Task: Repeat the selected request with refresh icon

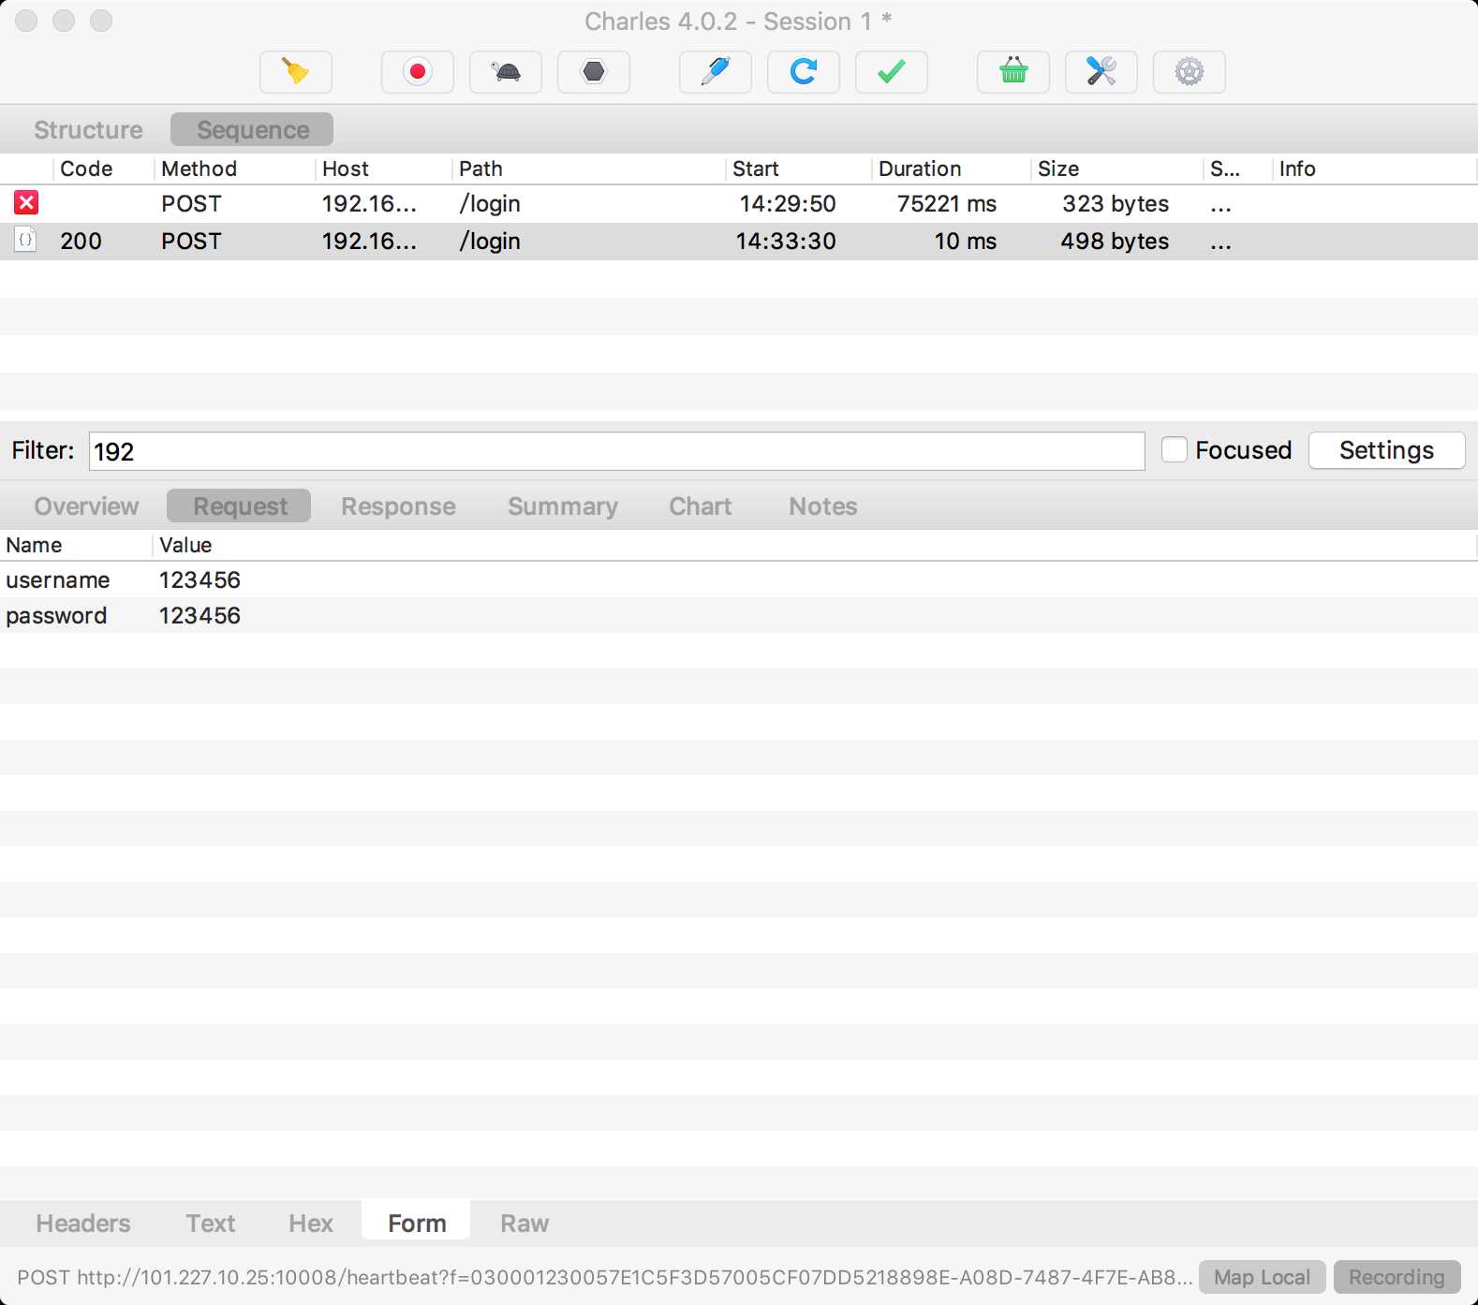Action: click(804, 72)
